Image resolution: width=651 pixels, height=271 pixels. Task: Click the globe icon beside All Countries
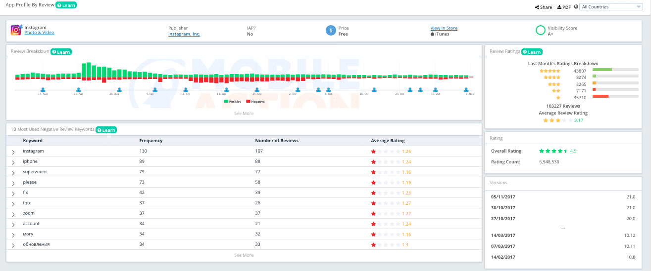pyautogui.click(x=576, y=7)
